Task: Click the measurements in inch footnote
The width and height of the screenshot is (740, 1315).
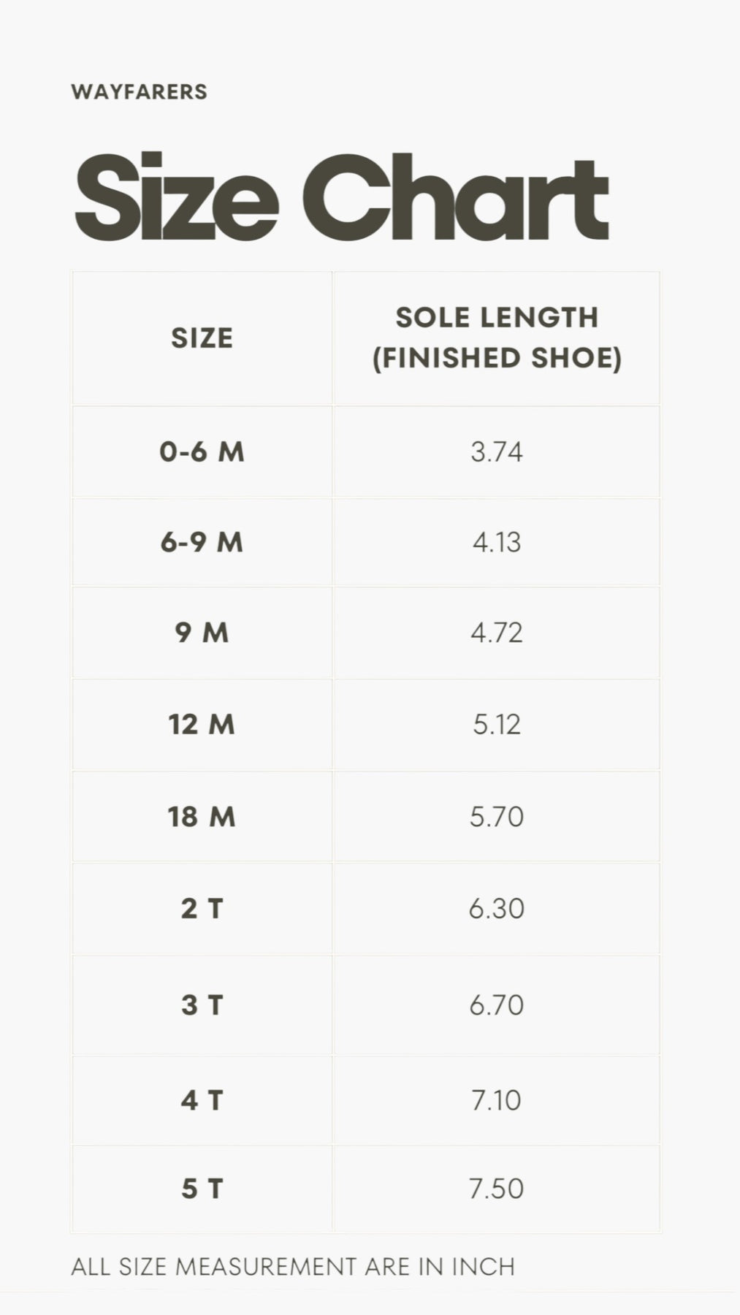Action: point(293,1267)
